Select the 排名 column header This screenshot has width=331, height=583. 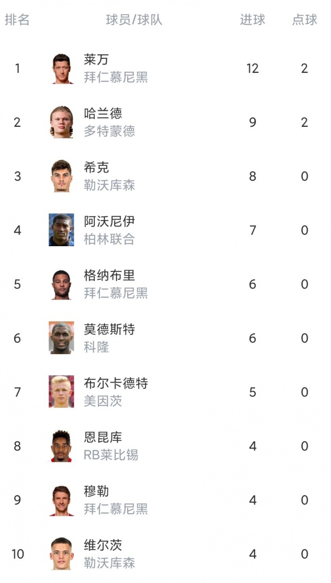coord(17,20)
